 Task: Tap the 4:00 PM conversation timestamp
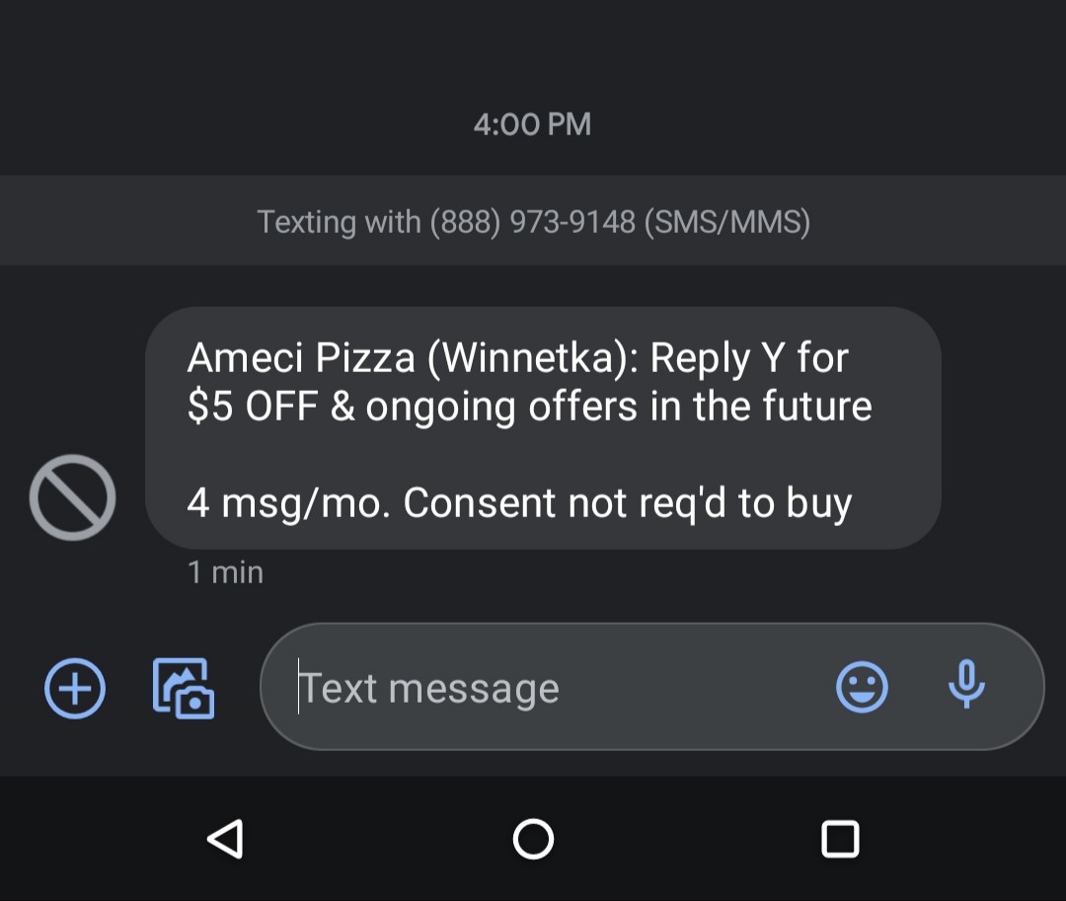point(532,124)
